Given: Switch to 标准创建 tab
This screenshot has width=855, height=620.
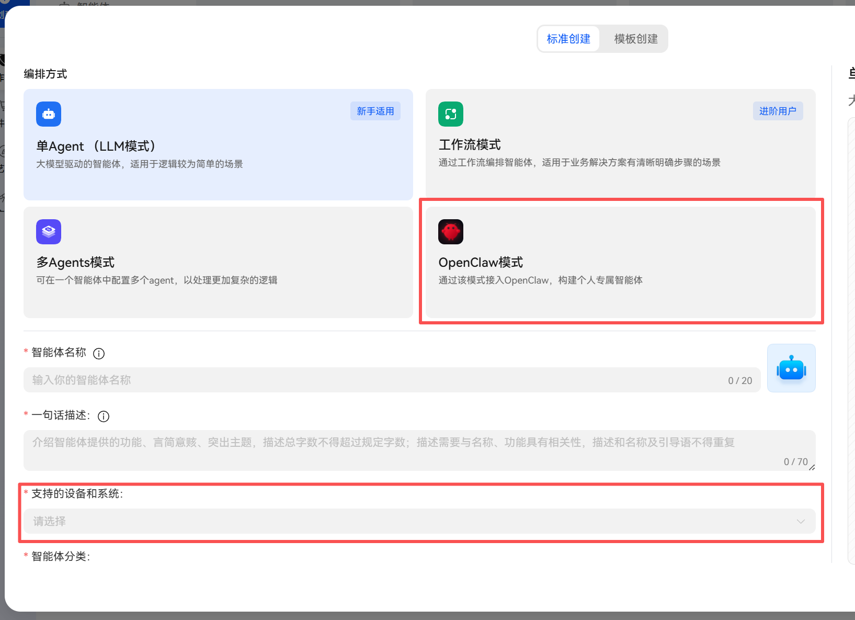Looking at the screenshot, I should pos(568,39).
